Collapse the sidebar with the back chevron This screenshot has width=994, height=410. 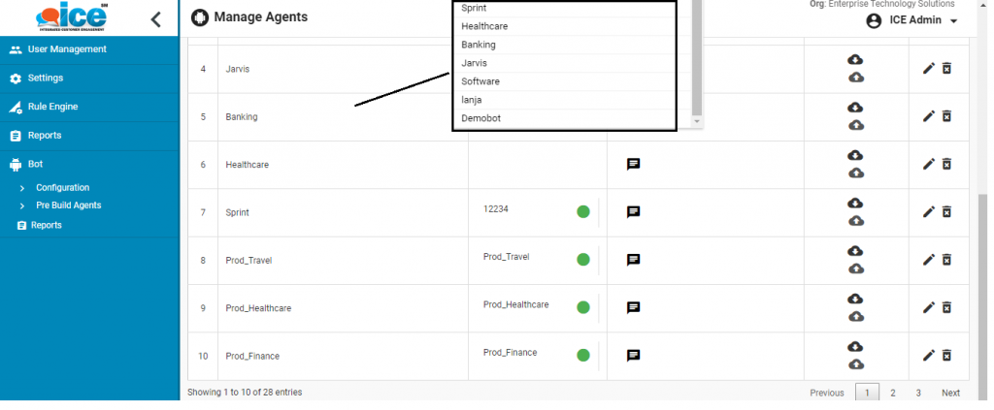155,18
